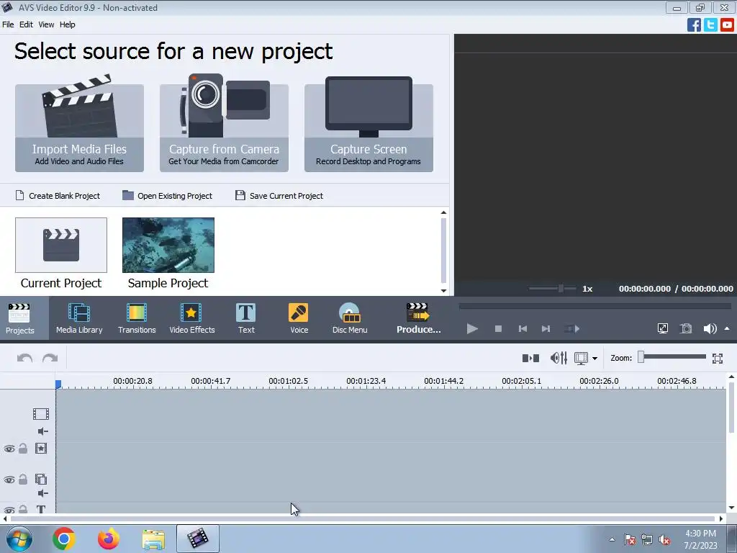Screen dimensions: 737x553
Task: Mute the video overlay track audio
Action: 42,493
